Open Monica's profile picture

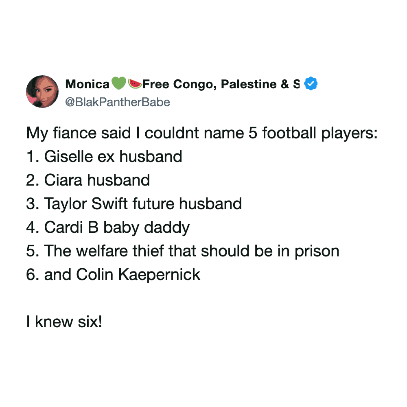click(42, 92)
